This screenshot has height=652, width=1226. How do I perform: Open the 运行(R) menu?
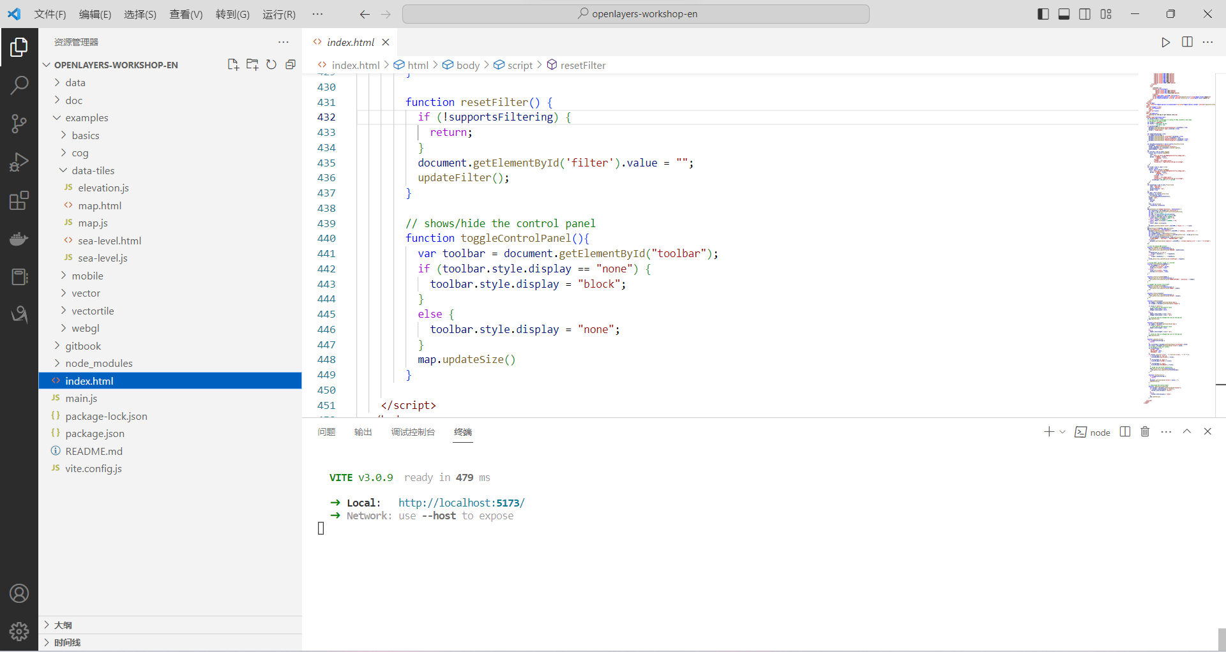pyautogui.click(x=279, y=14)
